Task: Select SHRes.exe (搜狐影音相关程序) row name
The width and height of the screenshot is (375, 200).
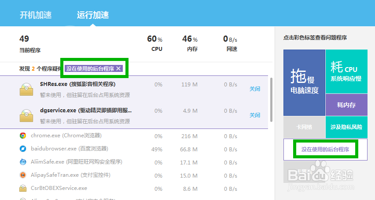Action: 78,84
